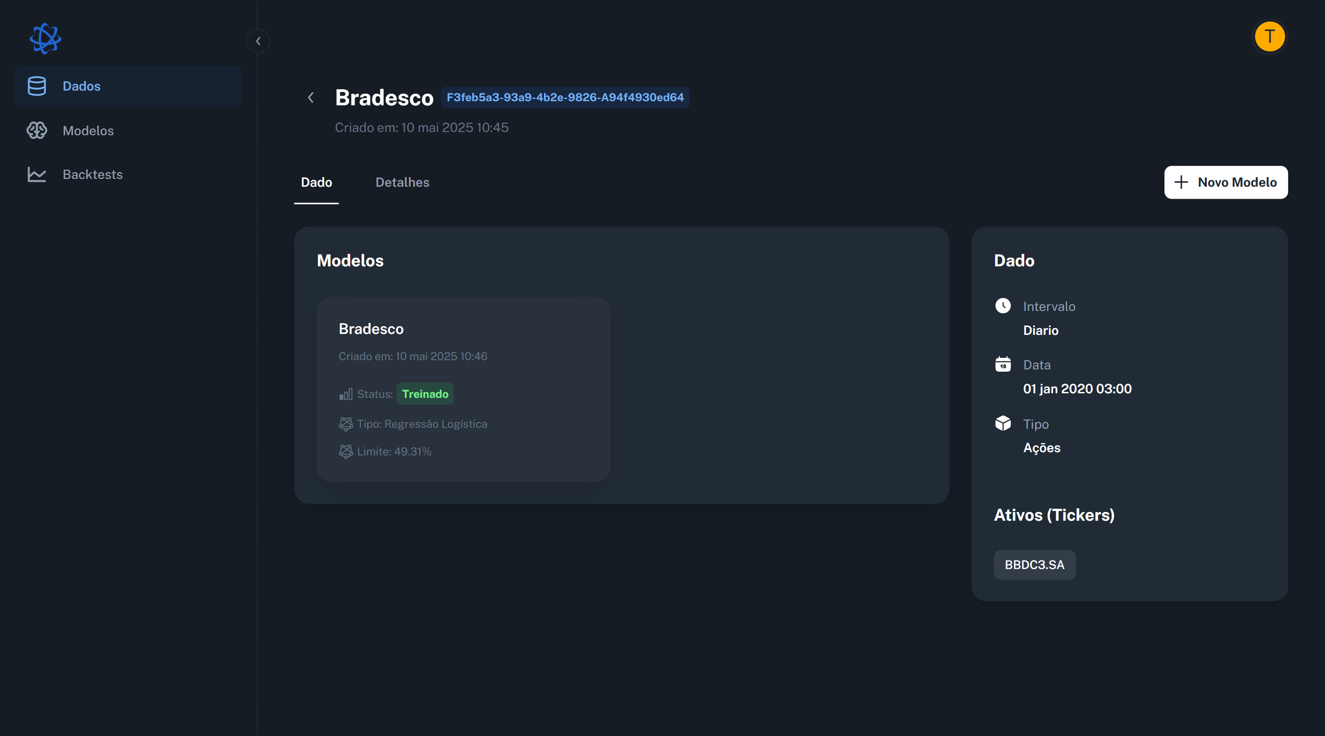
Task: Click the 'Limite: 49.31%' text
Action: click(394, 452)
